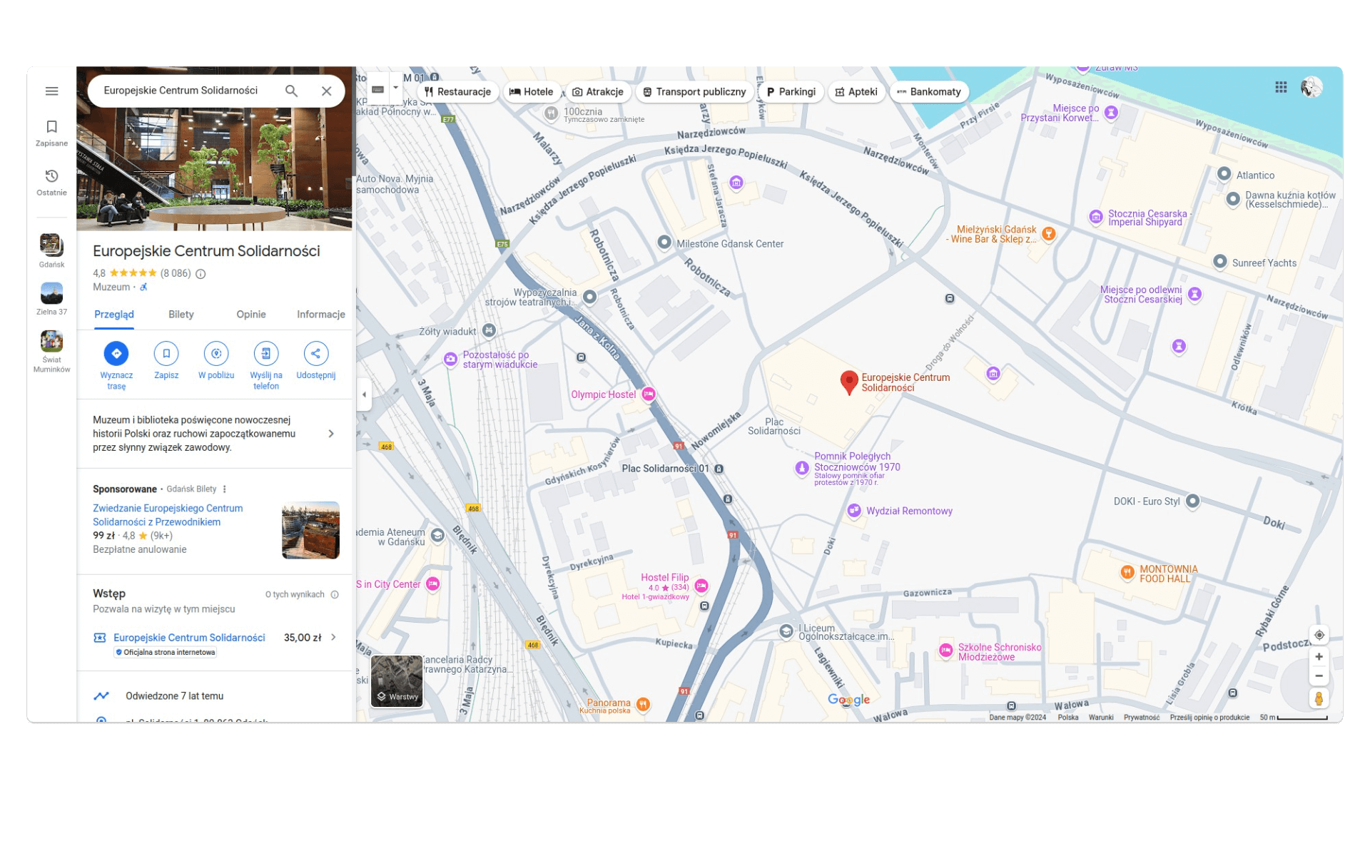Screen dimensions: 1370x856
Task: Click the Street View pegman
Action: (1319, 699)
